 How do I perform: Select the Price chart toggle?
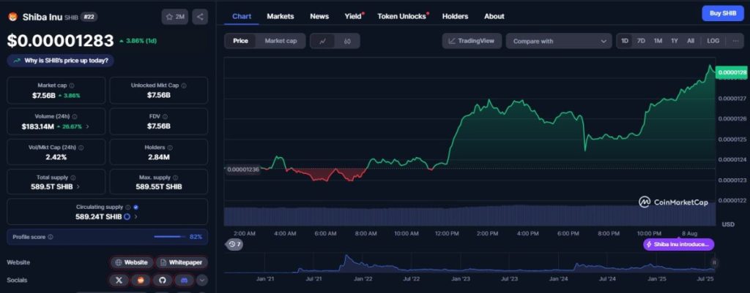click(x=240, y=41)
